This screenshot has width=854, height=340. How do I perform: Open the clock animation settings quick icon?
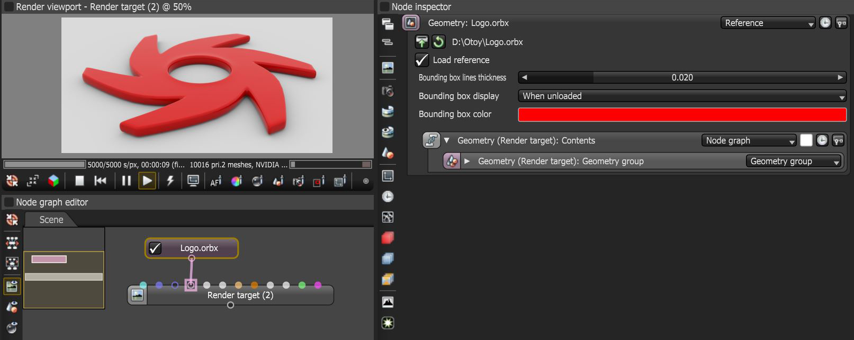coord(388,196)
